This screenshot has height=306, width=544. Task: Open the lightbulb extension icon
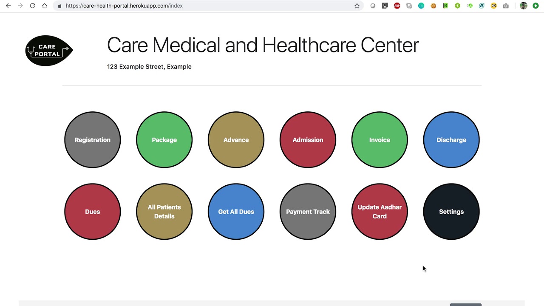click(385, 6)
